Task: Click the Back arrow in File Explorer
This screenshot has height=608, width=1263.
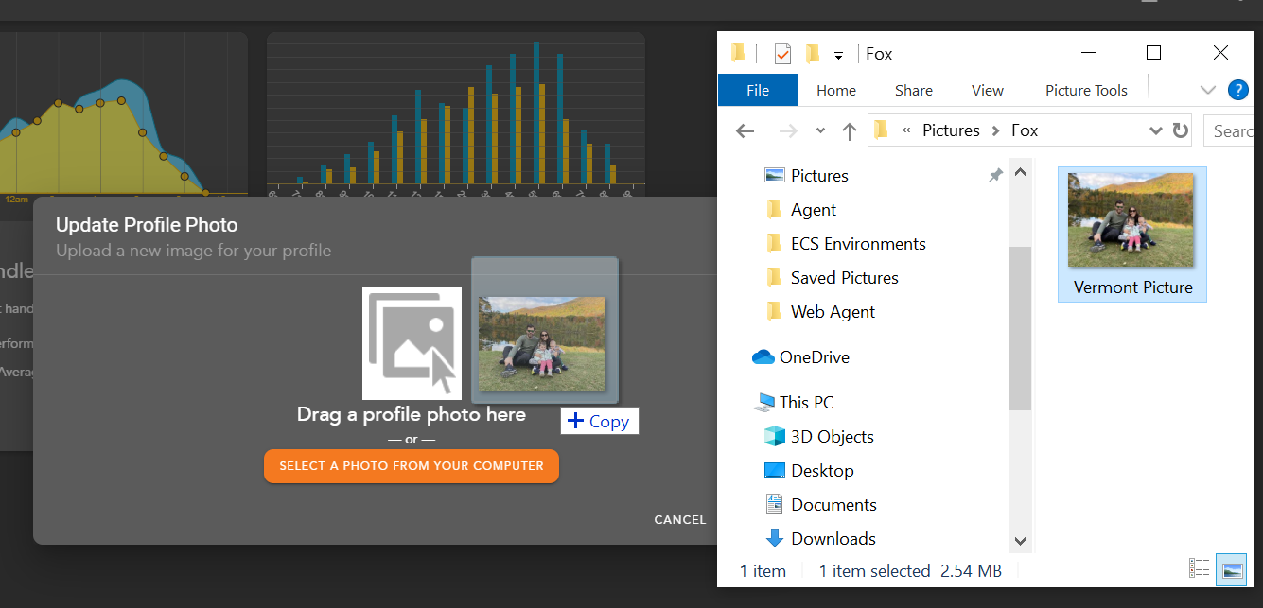Action: [746, 131]
